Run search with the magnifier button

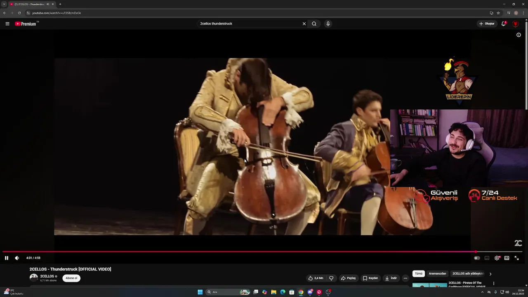tap(314, 24)
